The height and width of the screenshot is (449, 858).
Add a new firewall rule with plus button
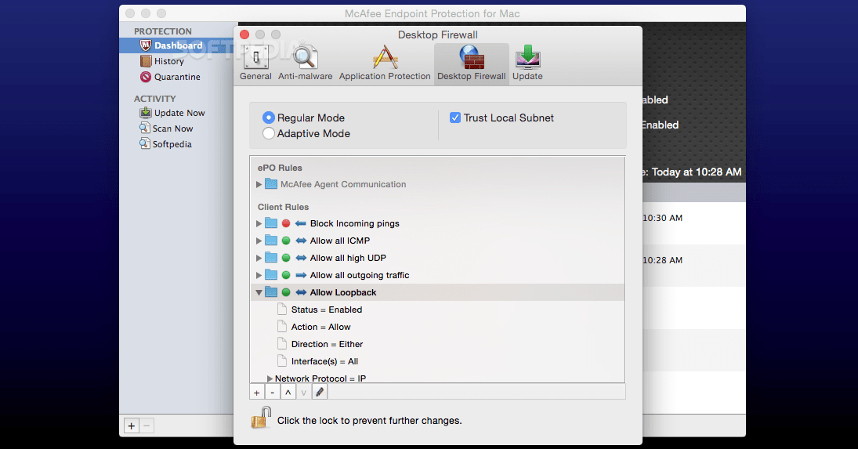257,392
